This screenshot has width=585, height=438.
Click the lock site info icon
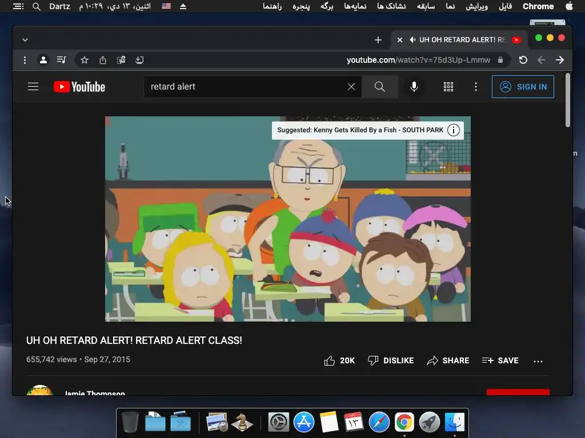click(500, 60)
